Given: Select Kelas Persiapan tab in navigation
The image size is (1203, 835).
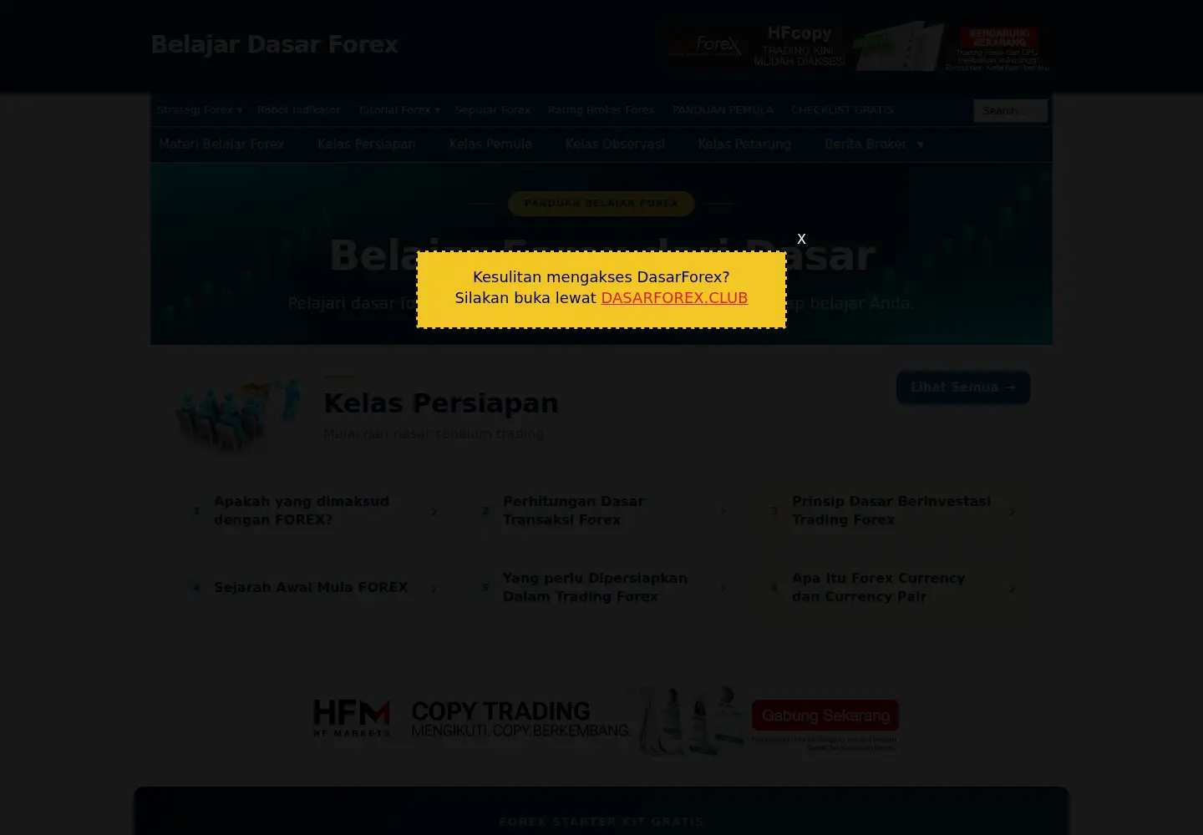Looking at the screenshot, I should click(366, 144).
